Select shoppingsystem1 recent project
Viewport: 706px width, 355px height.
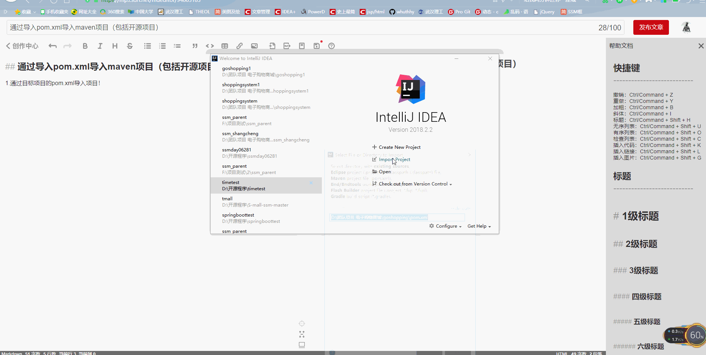point(266,88)
